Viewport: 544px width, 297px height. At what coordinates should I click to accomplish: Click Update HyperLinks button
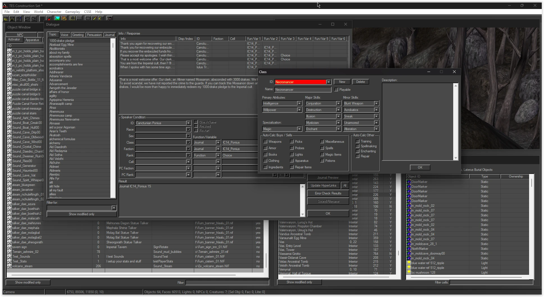(323, 185)
